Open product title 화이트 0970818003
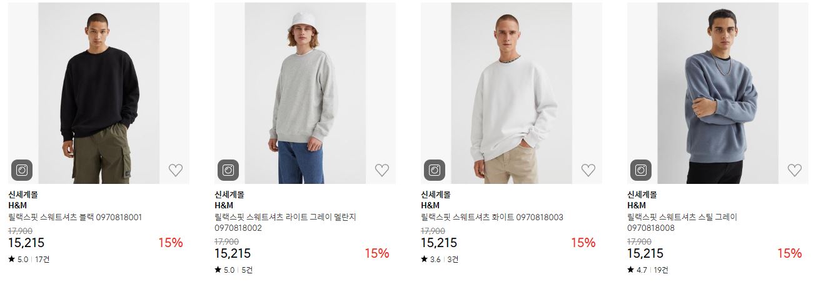 tap(492, 217)
